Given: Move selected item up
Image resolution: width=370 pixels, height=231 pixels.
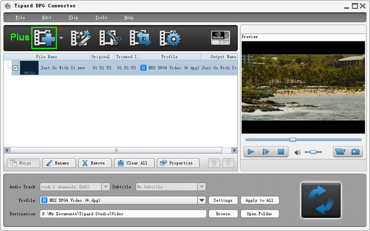Looking at the screenshot, I should pos(214,163).
